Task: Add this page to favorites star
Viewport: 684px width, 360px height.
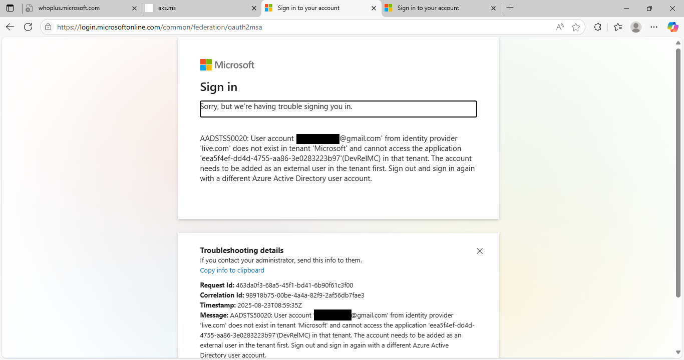Action: pos(576,27)
